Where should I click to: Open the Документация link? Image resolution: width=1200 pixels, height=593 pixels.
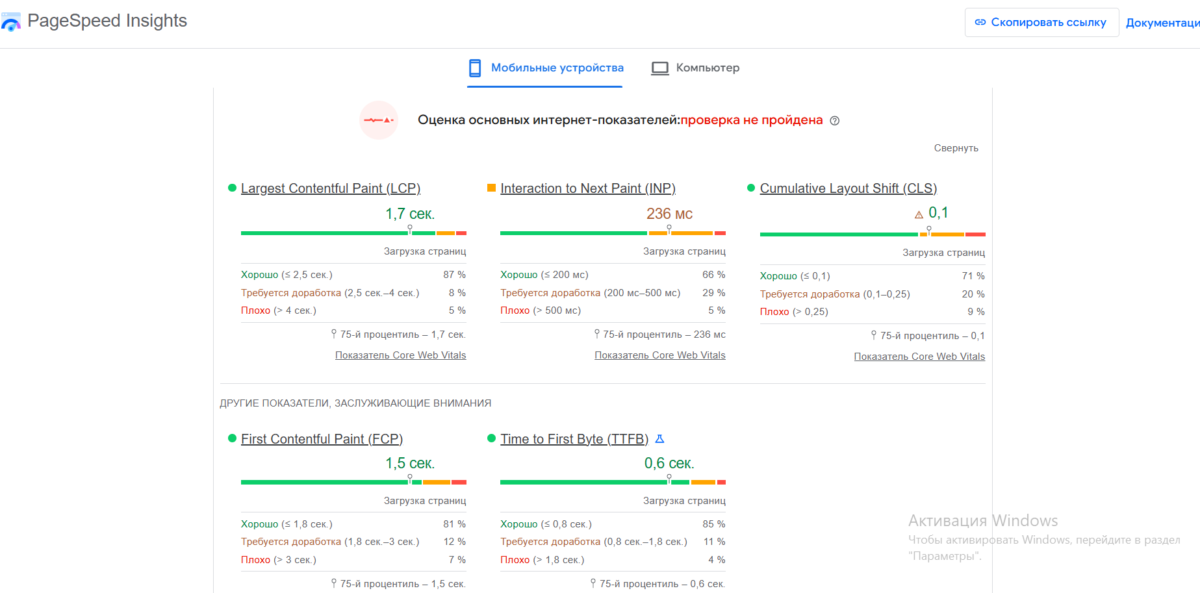tap(1162, 23)
